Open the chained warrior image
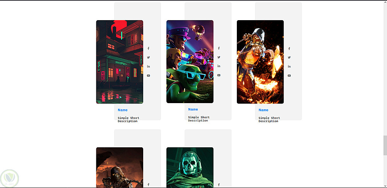 pos(120,167)
